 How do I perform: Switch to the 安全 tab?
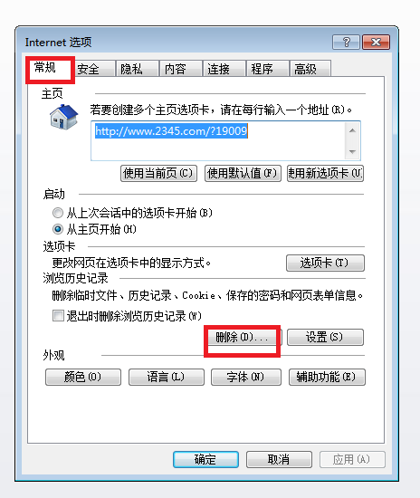point(88,69)
